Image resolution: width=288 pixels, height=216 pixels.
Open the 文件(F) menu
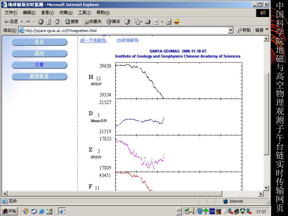tap(11, 12)
